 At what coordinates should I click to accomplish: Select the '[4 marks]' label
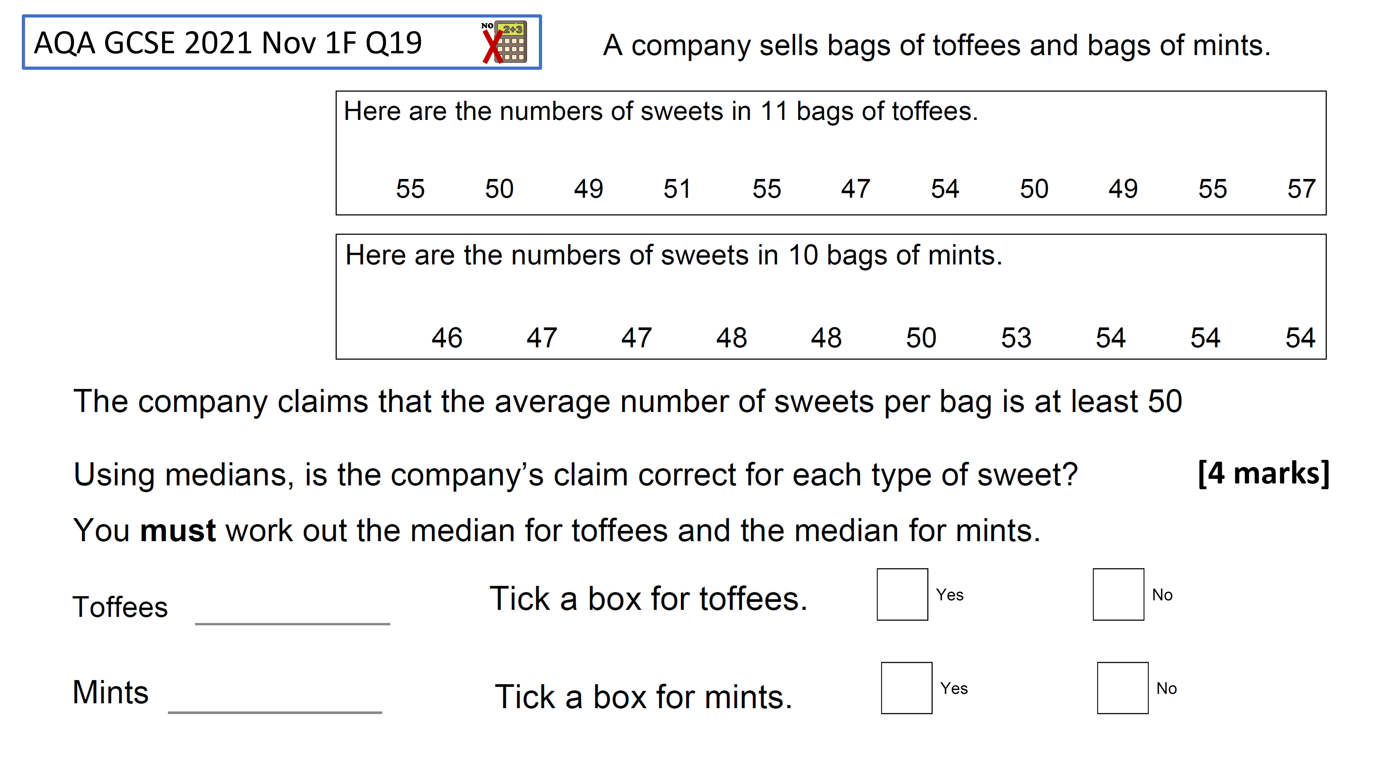[1263, 473]
